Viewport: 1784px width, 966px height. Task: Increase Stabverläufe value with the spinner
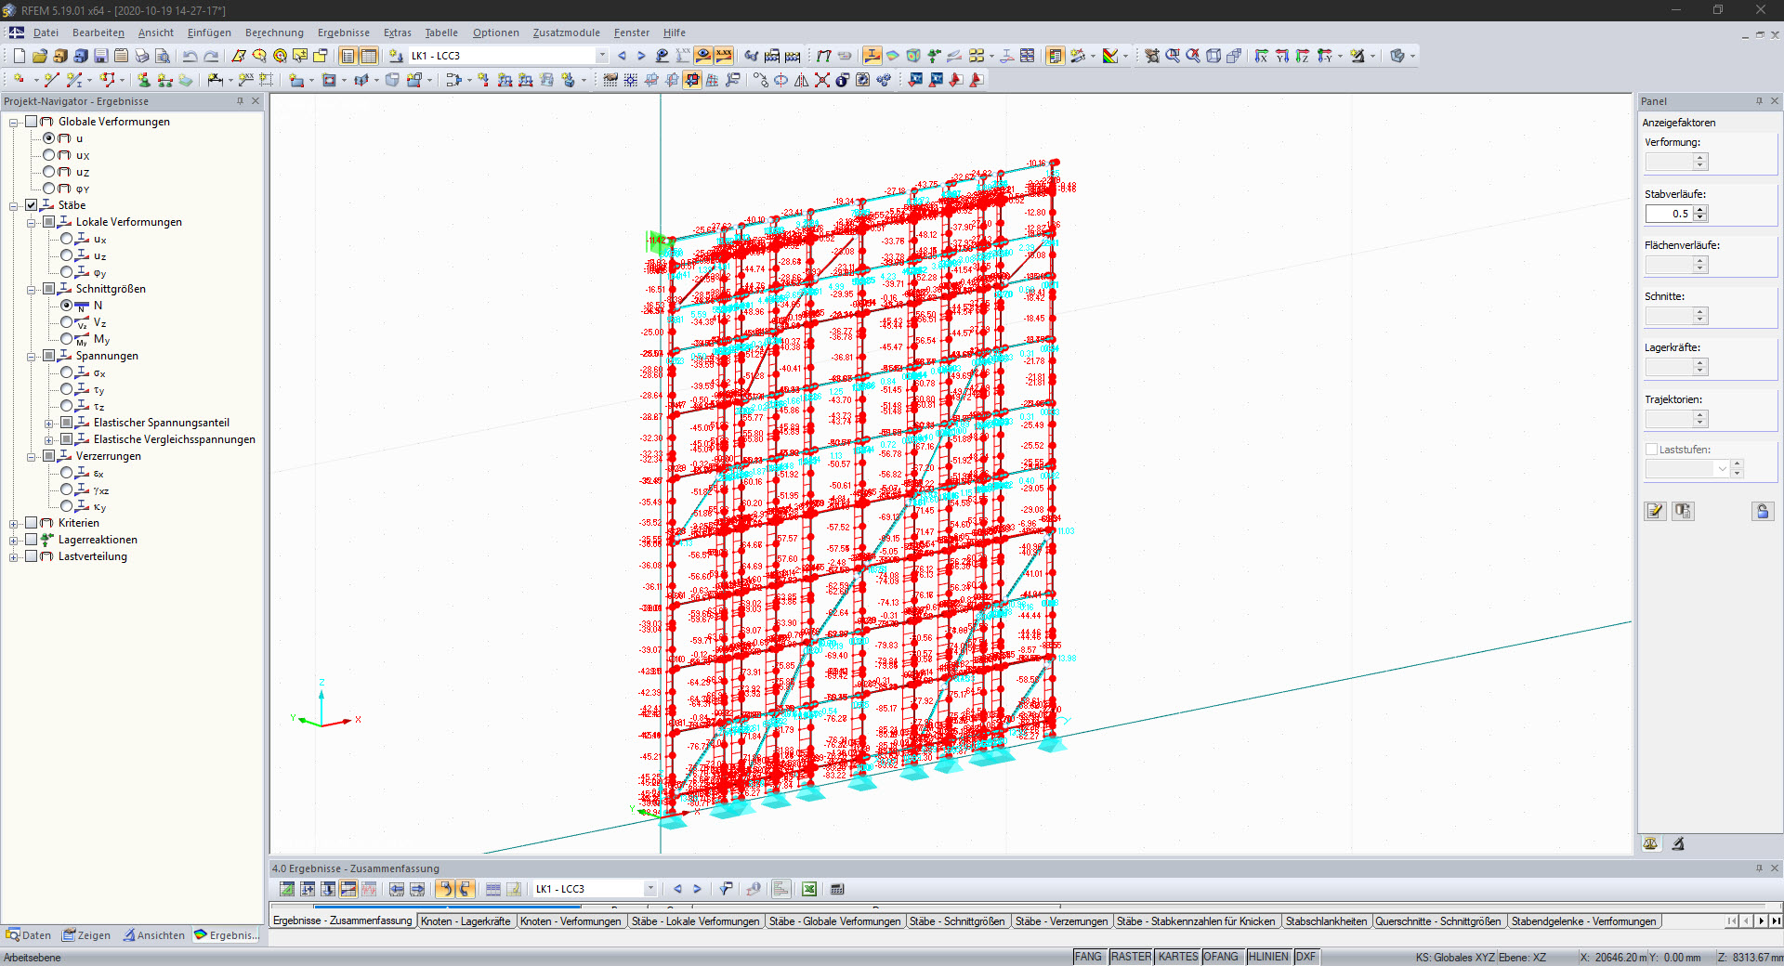[x=1701, y=210]
